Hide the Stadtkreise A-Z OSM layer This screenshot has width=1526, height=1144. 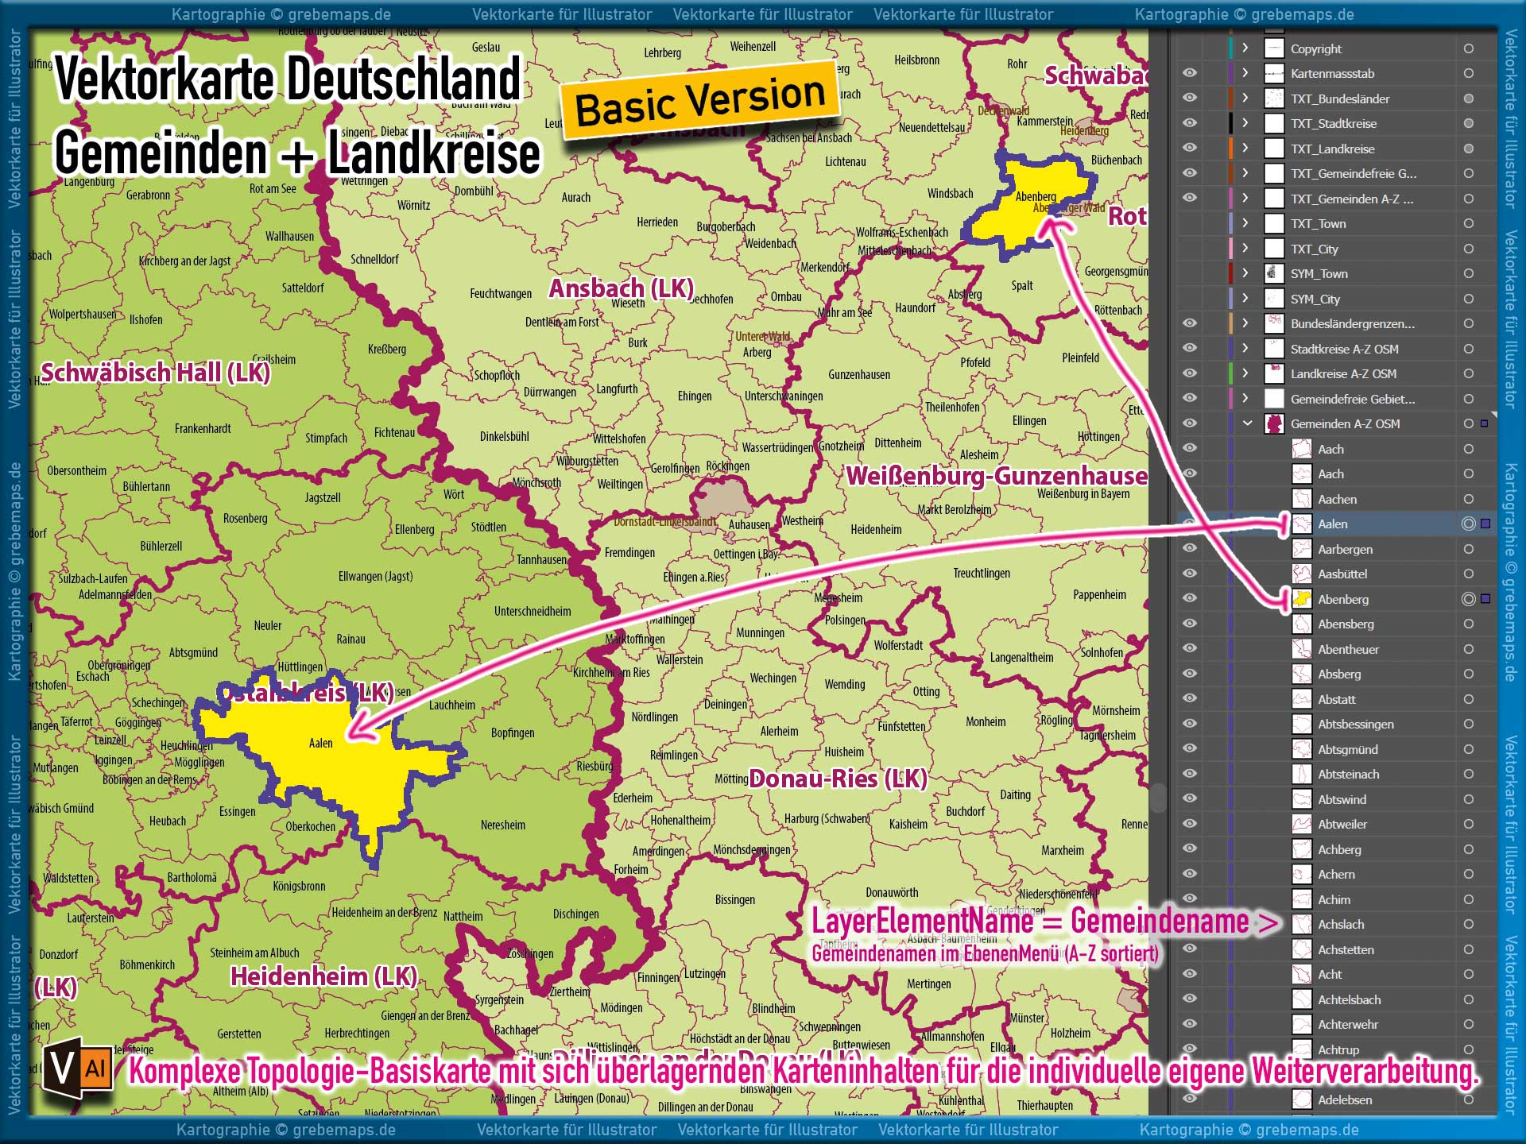click(1189, 348)
